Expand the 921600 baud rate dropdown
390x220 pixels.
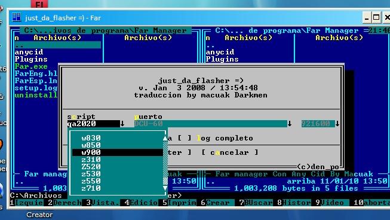[337, 124]
